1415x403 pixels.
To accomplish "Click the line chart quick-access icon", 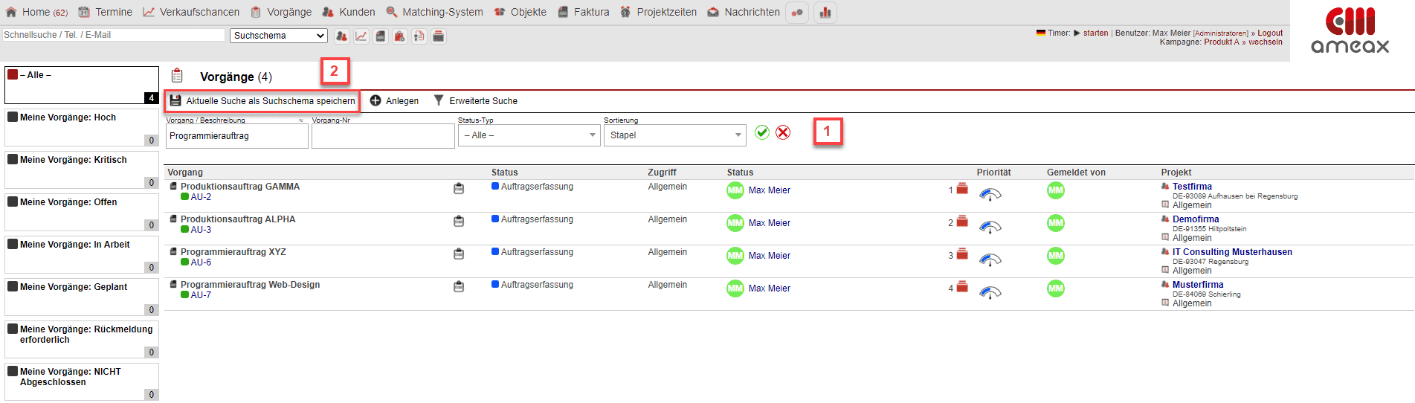I will [x=361, y=36].
